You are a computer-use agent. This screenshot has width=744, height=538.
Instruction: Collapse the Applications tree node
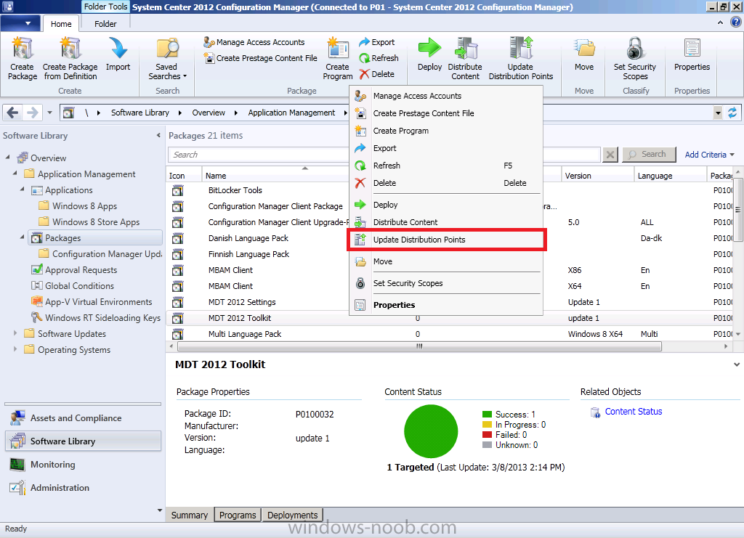coord(23,189)
